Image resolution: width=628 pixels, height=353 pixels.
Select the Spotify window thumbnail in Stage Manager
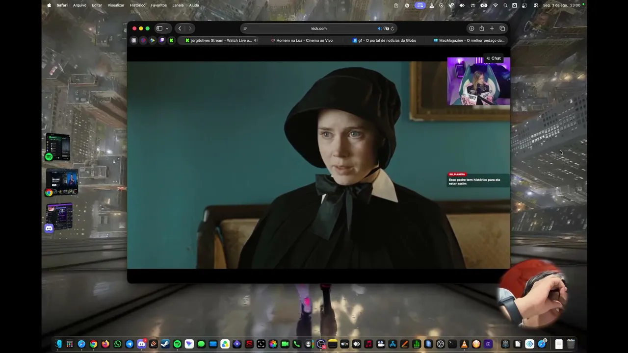[x=58, y=147]
